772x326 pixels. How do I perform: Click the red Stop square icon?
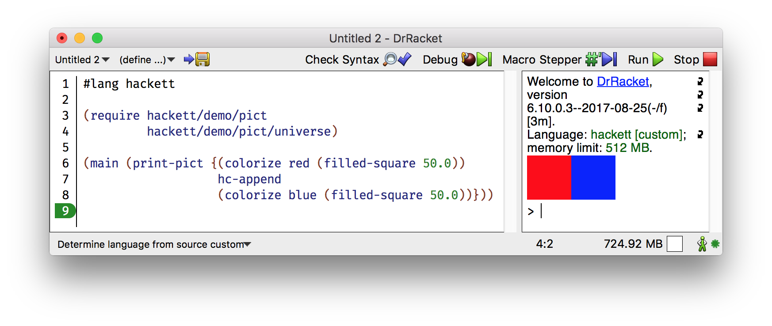tap(710, 59)
